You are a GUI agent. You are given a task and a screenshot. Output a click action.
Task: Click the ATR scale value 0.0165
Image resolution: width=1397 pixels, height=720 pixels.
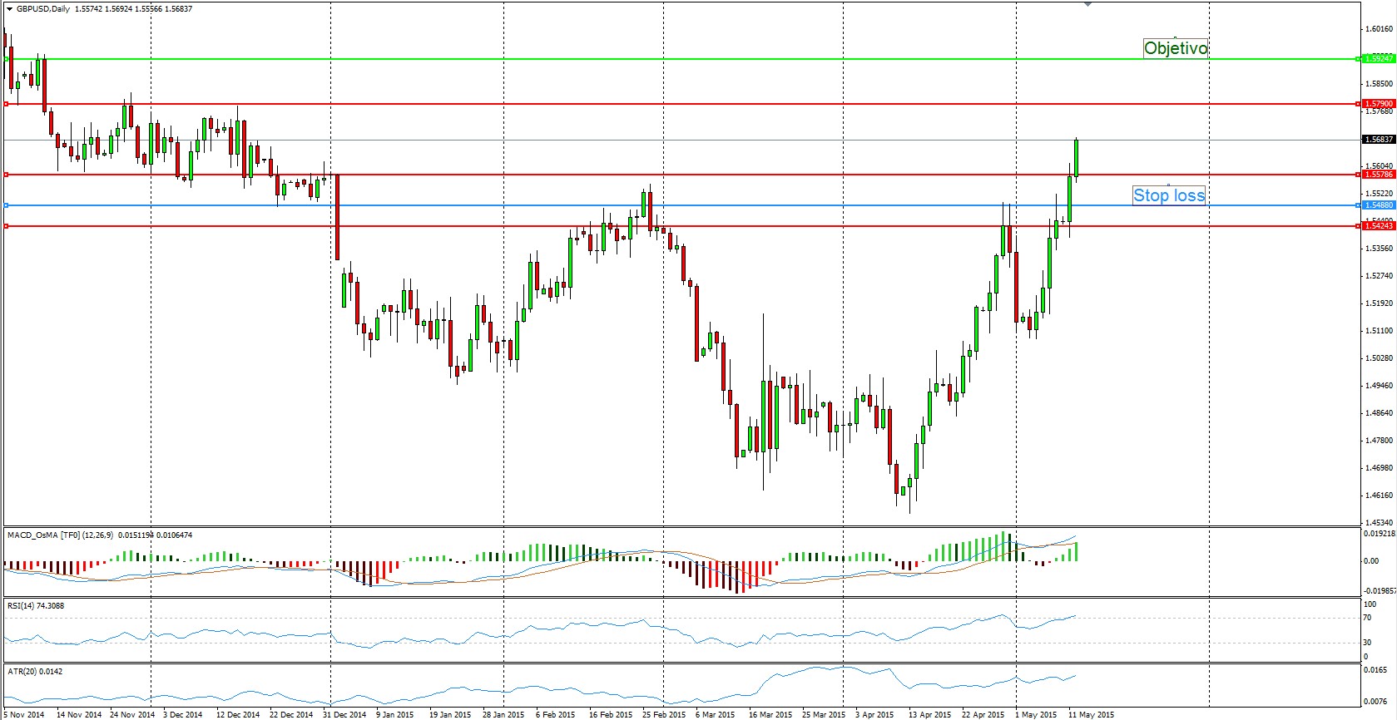[1376, 669]
